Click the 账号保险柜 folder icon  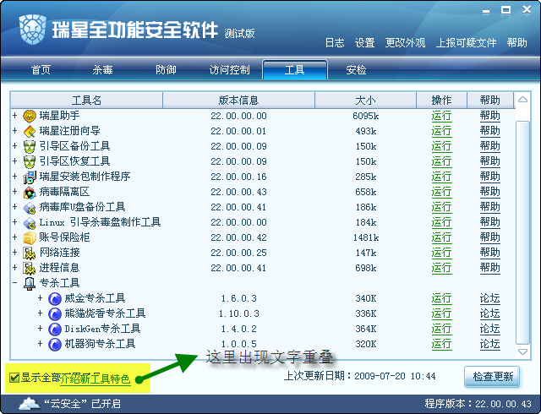[x=30, y=237]
